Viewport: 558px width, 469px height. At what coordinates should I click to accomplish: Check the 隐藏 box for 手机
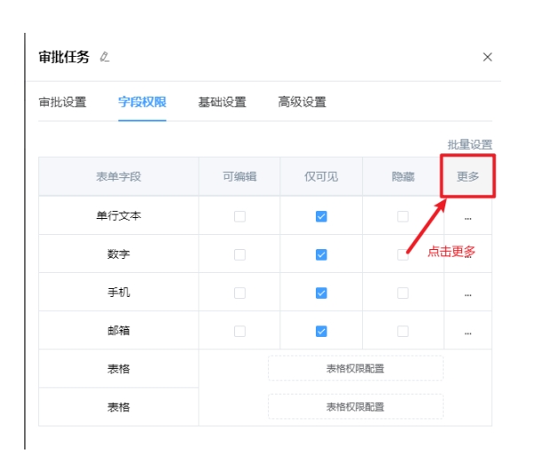pos(403,293)
